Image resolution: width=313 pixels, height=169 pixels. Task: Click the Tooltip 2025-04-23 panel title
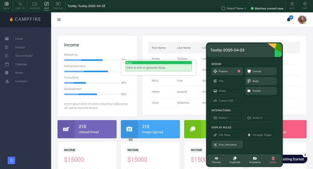click(227, 50)
